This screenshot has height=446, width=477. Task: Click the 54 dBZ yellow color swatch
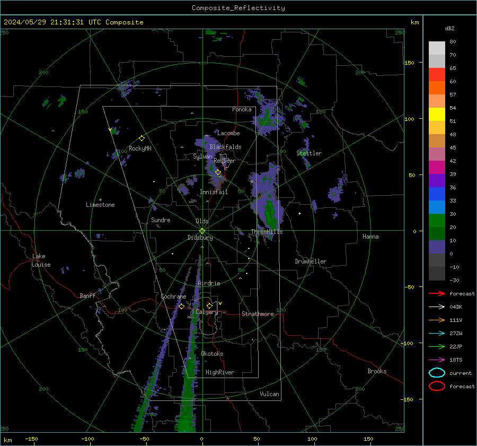pyautogui.click(x=437, y=115)
